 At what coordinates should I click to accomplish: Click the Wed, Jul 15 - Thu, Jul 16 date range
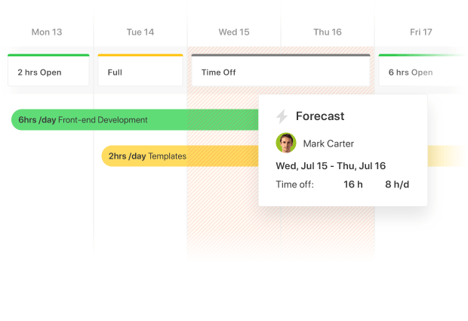pos(331,165)
